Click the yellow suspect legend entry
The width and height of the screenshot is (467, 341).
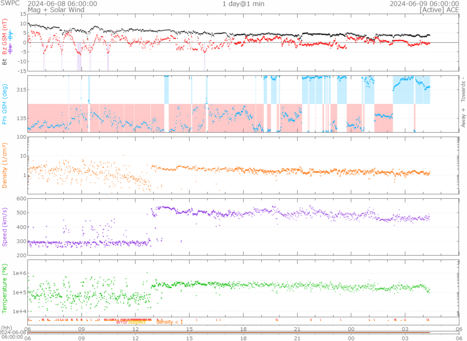click(137, 322)
